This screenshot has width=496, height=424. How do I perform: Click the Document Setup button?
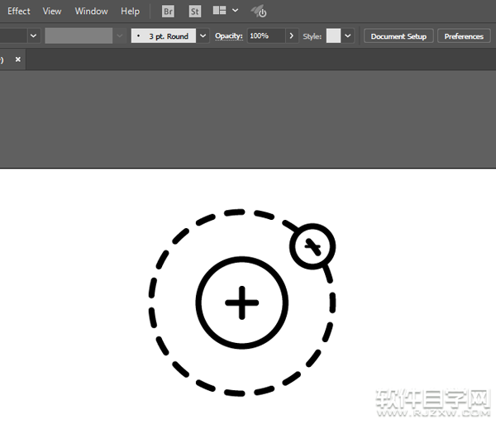[x=398, y=36]
